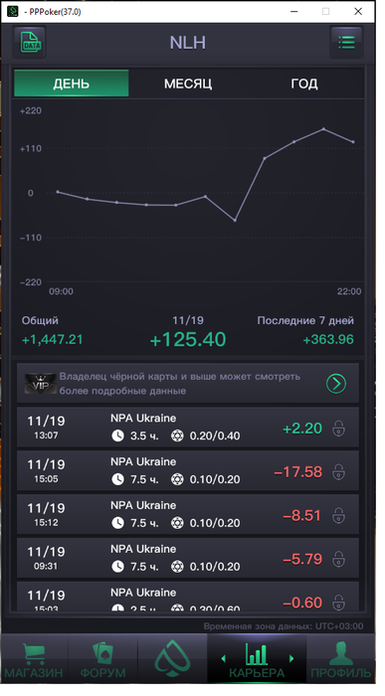The image size is (385, 696).
Task: Open the 09:31 session with −5.79
Action: [x=188, y=559]
